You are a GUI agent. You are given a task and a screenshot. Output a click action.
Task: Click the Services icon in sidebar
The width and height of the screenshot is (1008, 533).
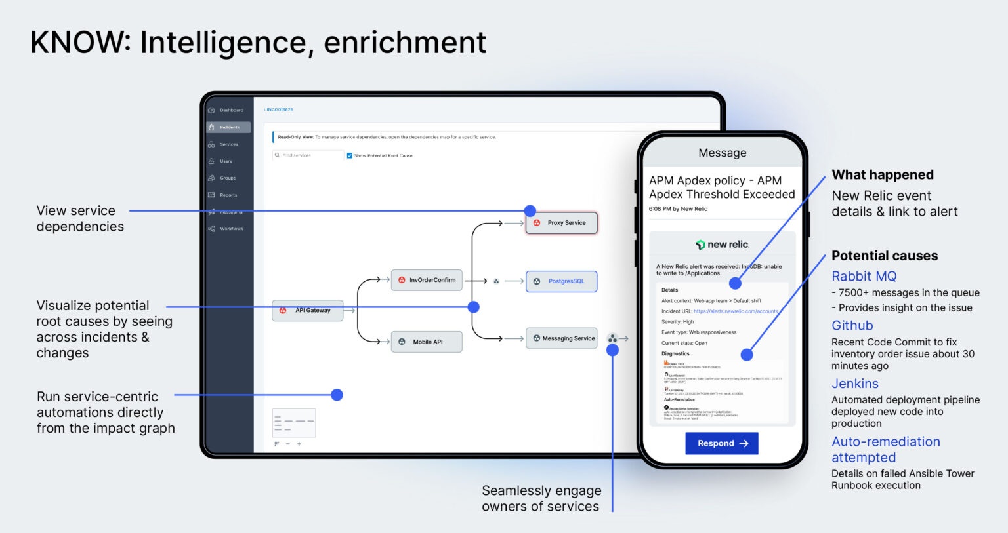point(211,144)
